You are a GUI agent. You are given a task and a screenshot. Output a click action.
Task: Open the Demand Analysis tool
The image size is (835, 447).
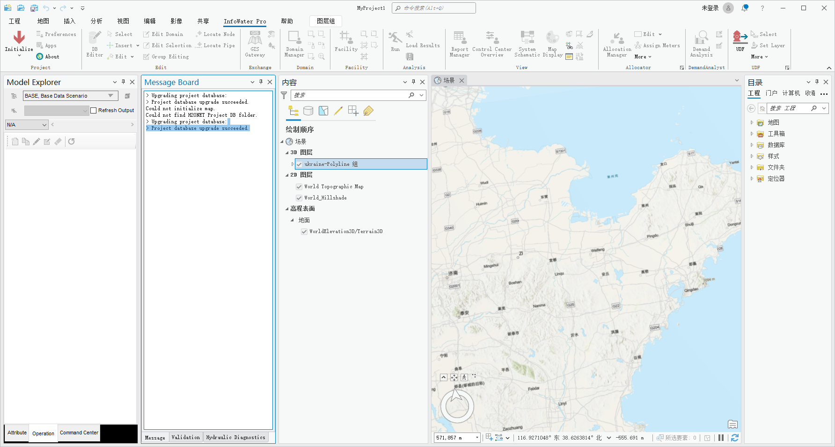(701, 44)
